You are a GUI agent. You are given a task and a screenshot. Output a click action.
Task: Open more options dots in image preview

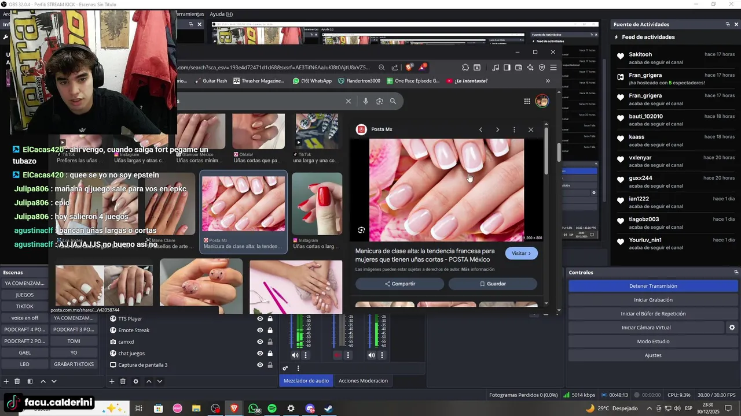514,129
